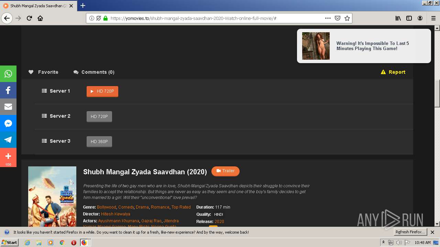Open 2020 release year link
This screenshot has height=247, width=440.
(x=219, y=222)
